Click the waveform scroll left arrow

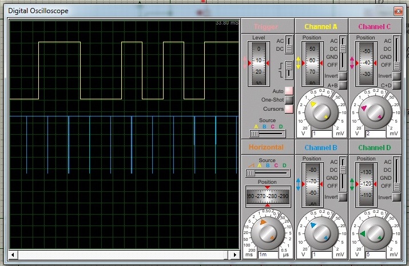(13, 255)
